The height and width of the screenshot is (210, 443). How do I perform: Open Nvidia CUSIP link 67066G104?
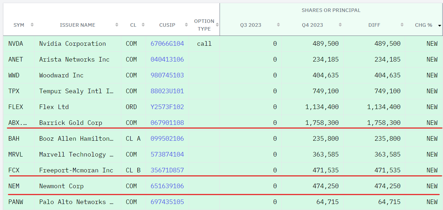(167, 44)
